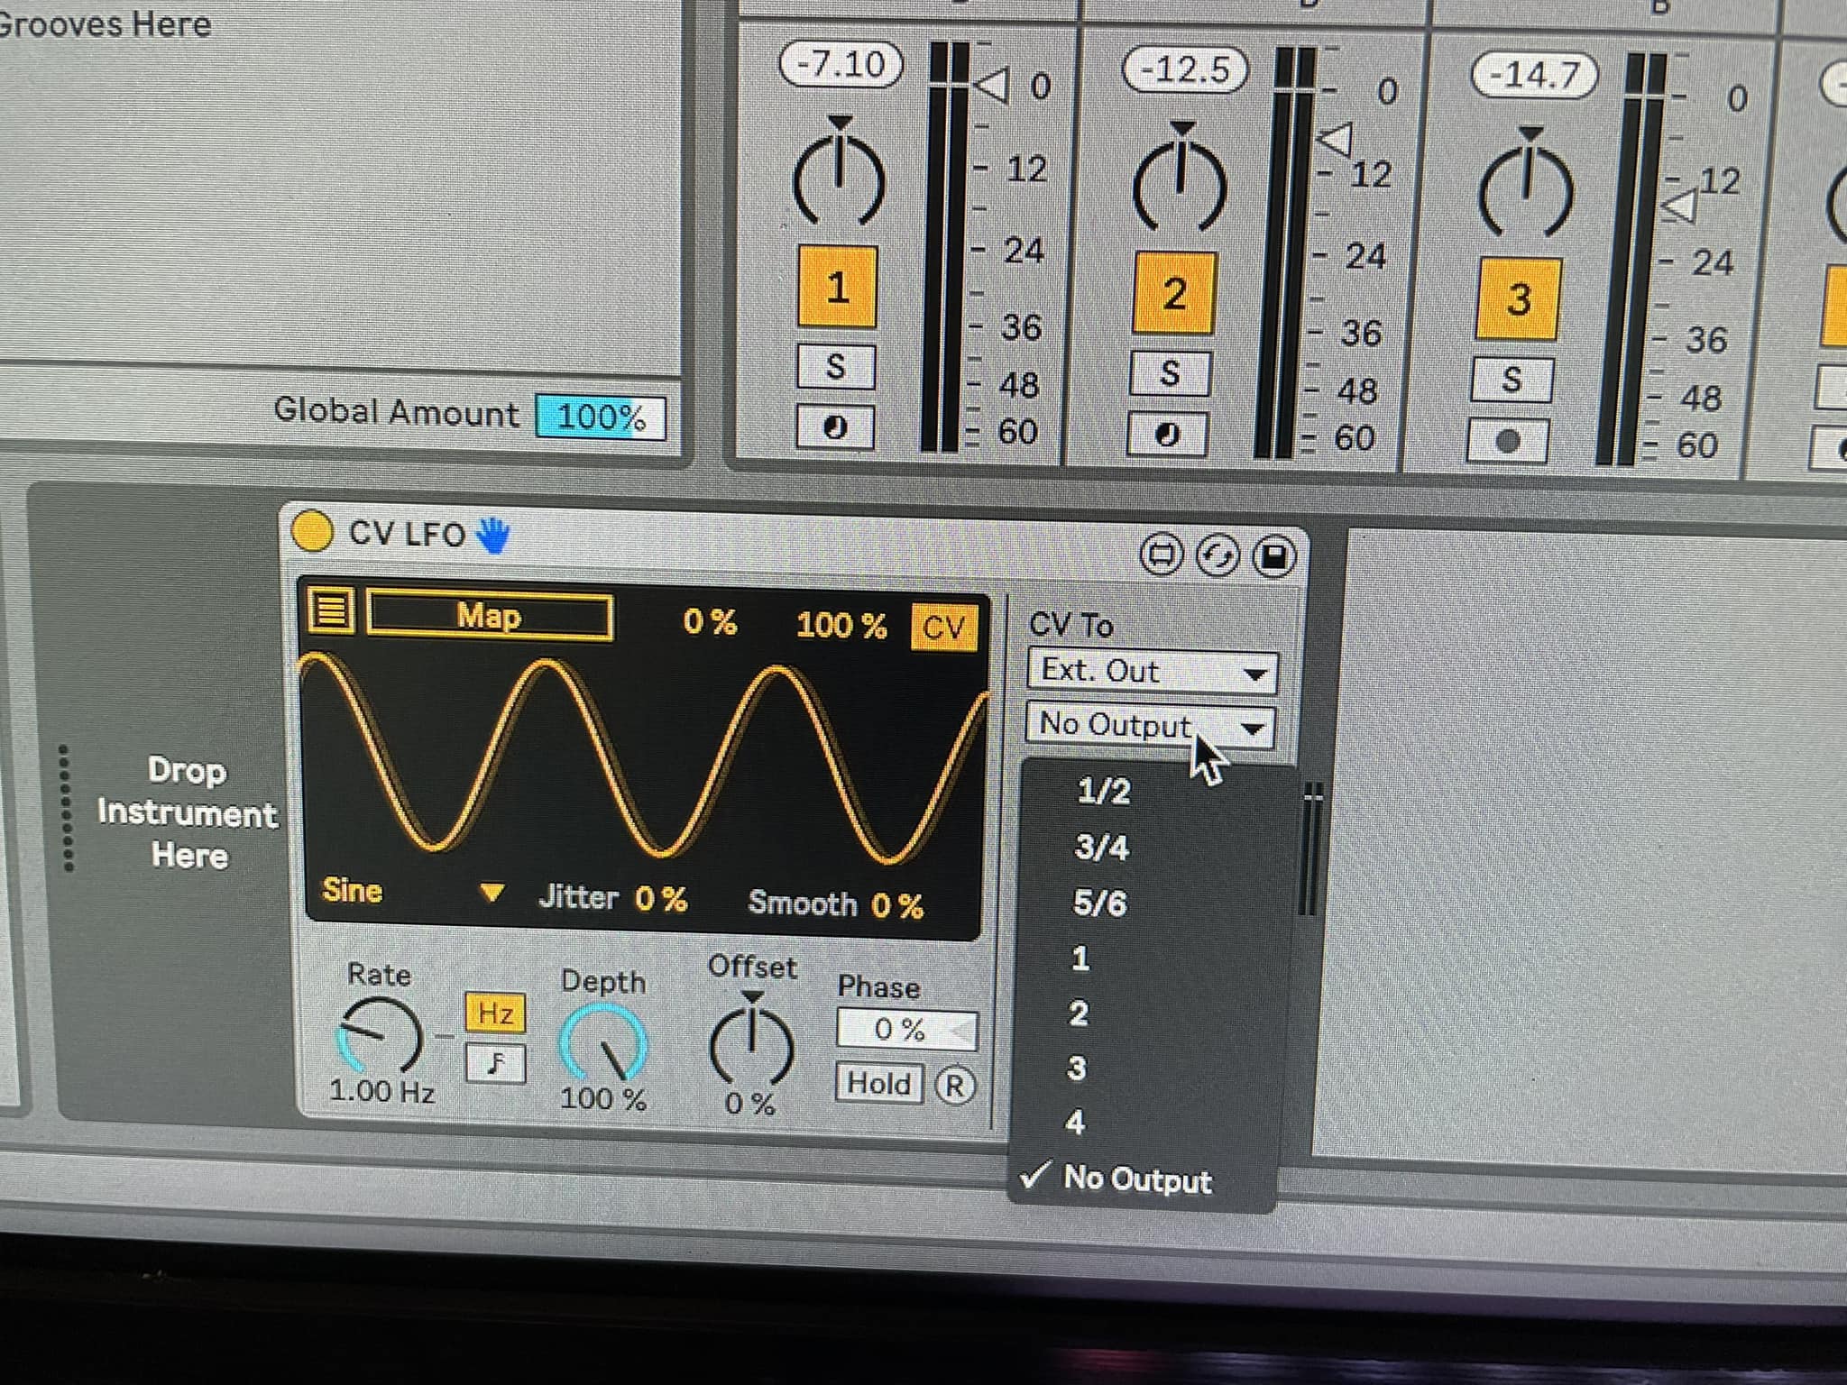Click the hot-swap preset icon on CV LFO

[x=1217, y=555]
